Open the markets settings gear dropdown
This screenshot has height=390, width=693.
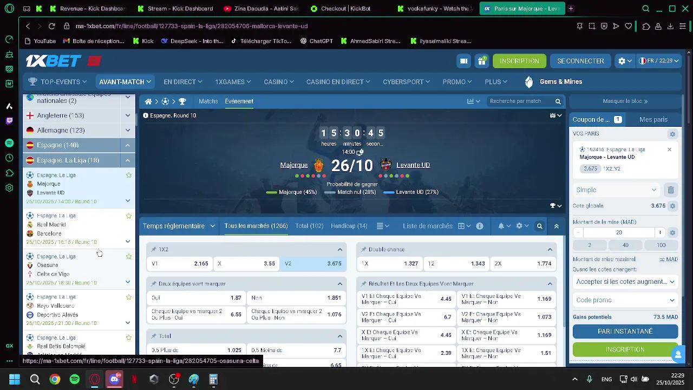pos(522,226)
